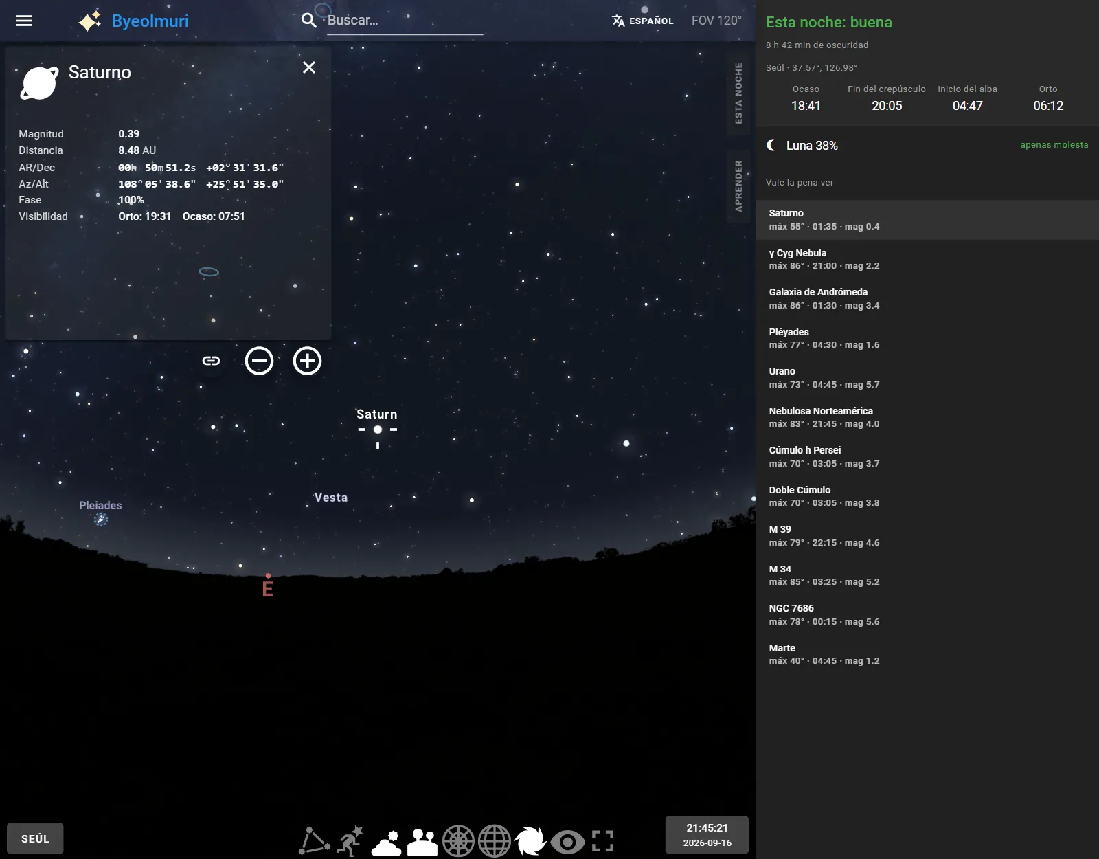The height and width of the screenshot is (859, 1099).
Task: Toggle equatorial grid globe icon
Action: point(495,840)
